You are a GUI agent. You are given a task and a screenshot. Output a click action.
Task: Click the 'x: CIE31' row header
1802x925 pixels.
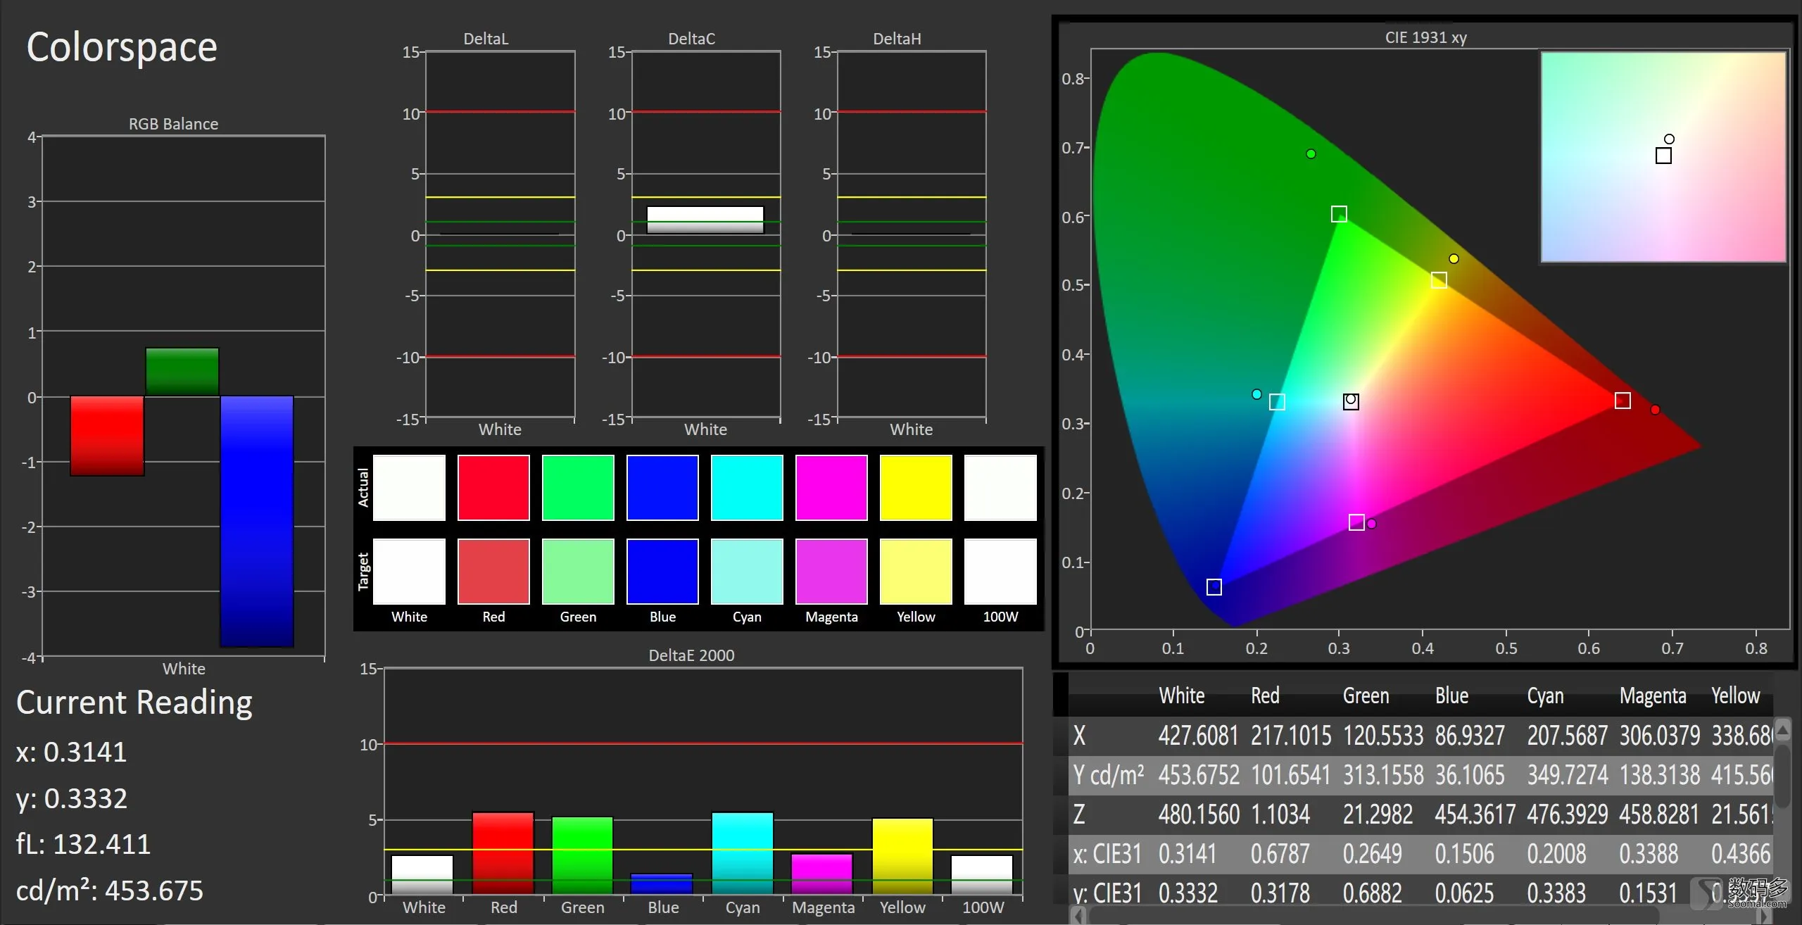pos(1107,854)
